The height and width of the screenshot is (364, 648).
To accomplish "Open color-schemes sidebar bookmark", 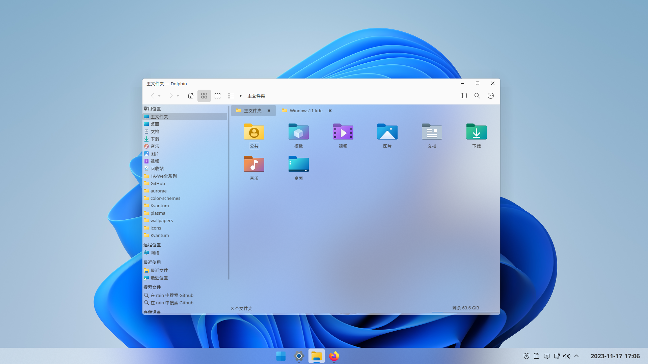I will (185, 198).
